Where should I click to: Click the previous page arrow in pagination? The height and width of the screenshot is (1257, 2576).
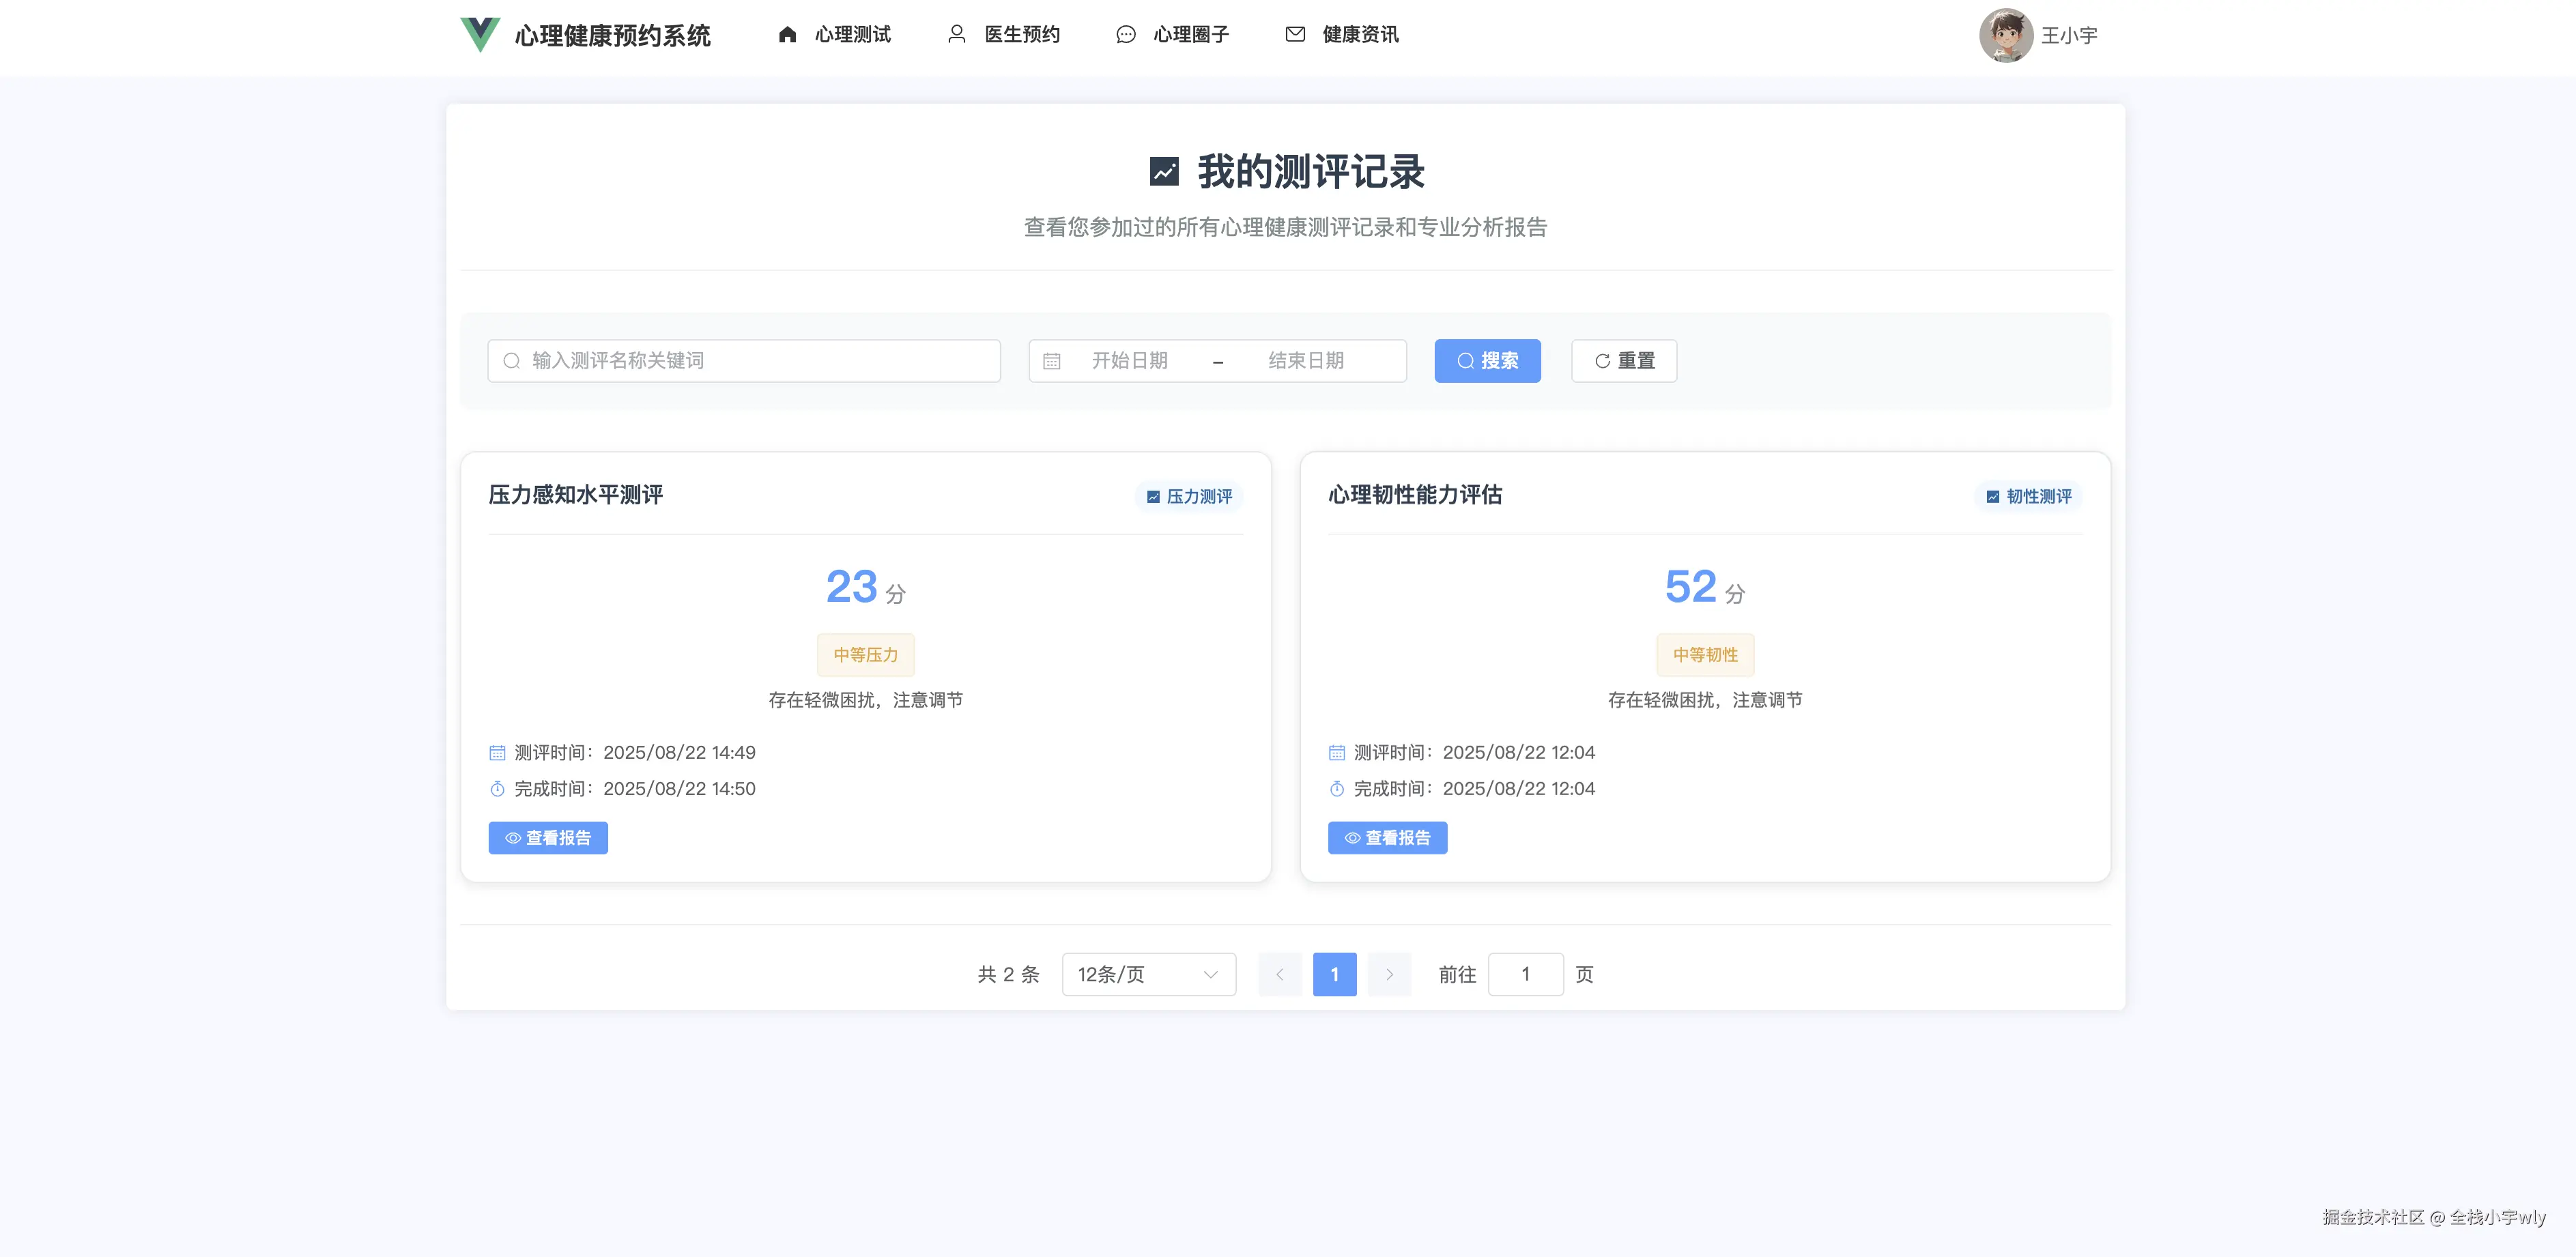1280,974
